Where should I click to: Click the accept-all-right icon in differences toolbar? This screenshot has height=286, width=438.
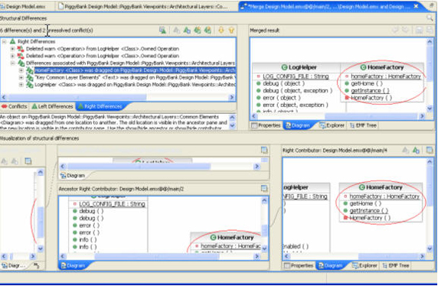tap(208, 30)
